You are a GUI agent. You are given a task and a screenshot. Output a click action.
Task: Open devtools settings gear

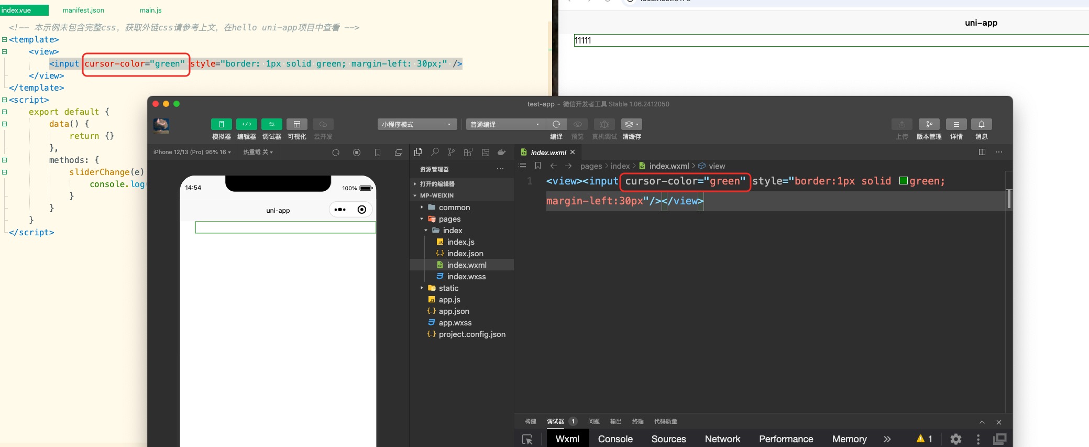click(956, 439)
